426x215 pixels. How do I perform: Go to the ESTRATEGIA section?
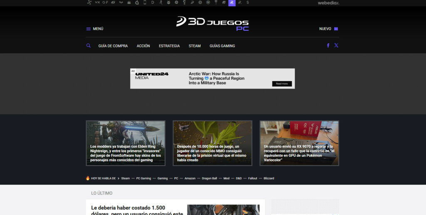click(169, 46)
